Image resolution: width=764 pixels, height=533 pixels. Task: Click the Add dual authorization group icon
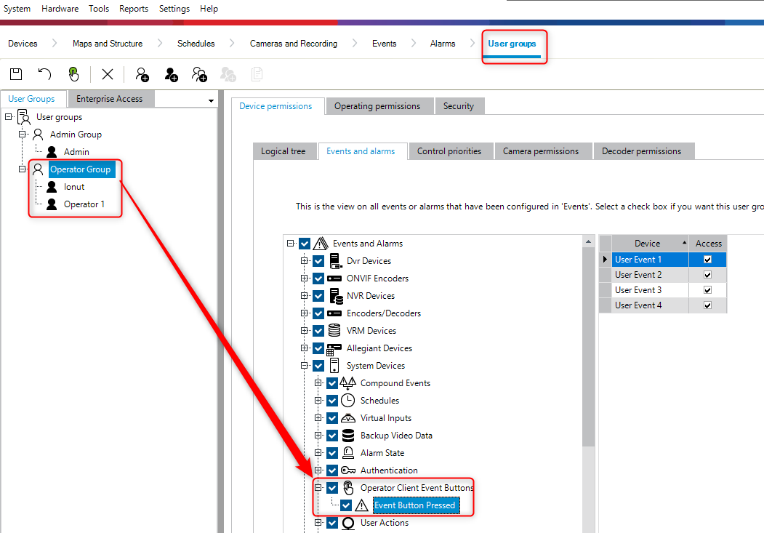tap(199, 74)
